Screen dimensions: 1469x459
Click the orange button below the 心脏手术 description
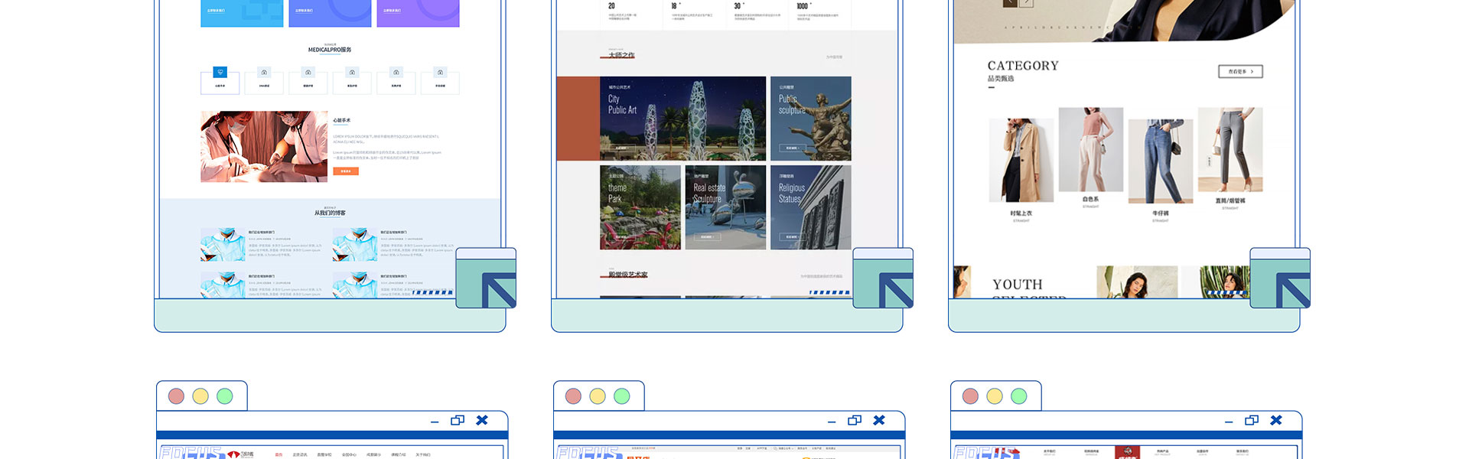point(346,171)
